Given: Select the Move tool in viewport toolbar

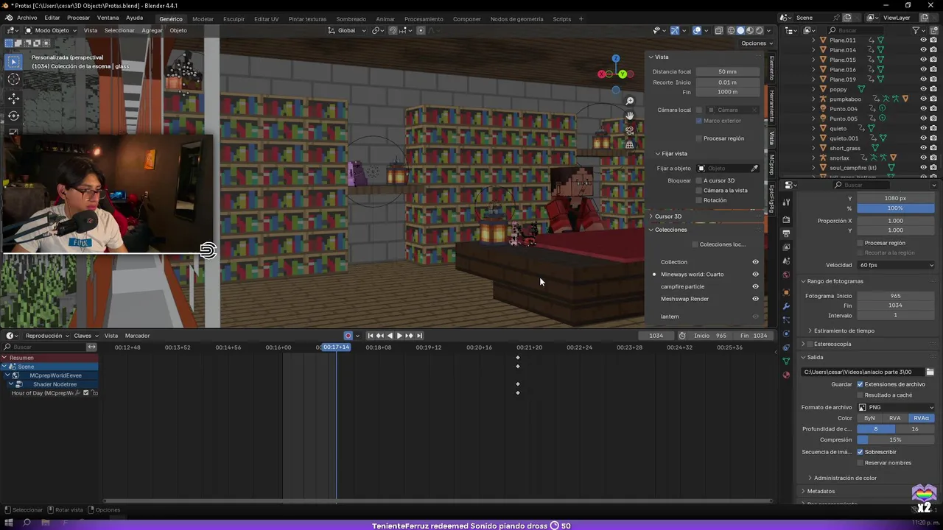Looking at the screenshot, I should point(13,98).
